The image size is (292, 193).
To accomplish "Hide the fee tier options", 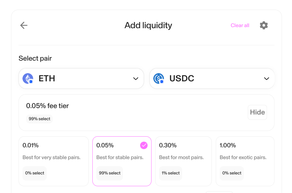I will 257,112.
